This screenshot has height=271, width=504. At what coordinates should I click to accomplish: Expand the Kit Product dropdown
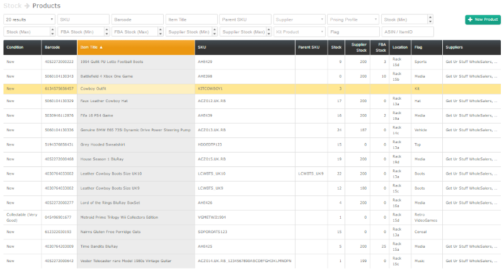(299, 32)
